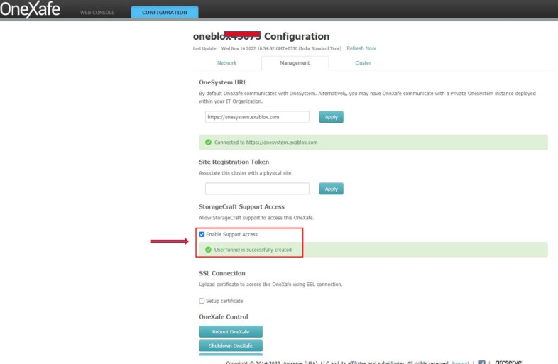The image size is (558, 364).
Task: Click the Site Registration Token input field
Action: [x=257, y=189]
